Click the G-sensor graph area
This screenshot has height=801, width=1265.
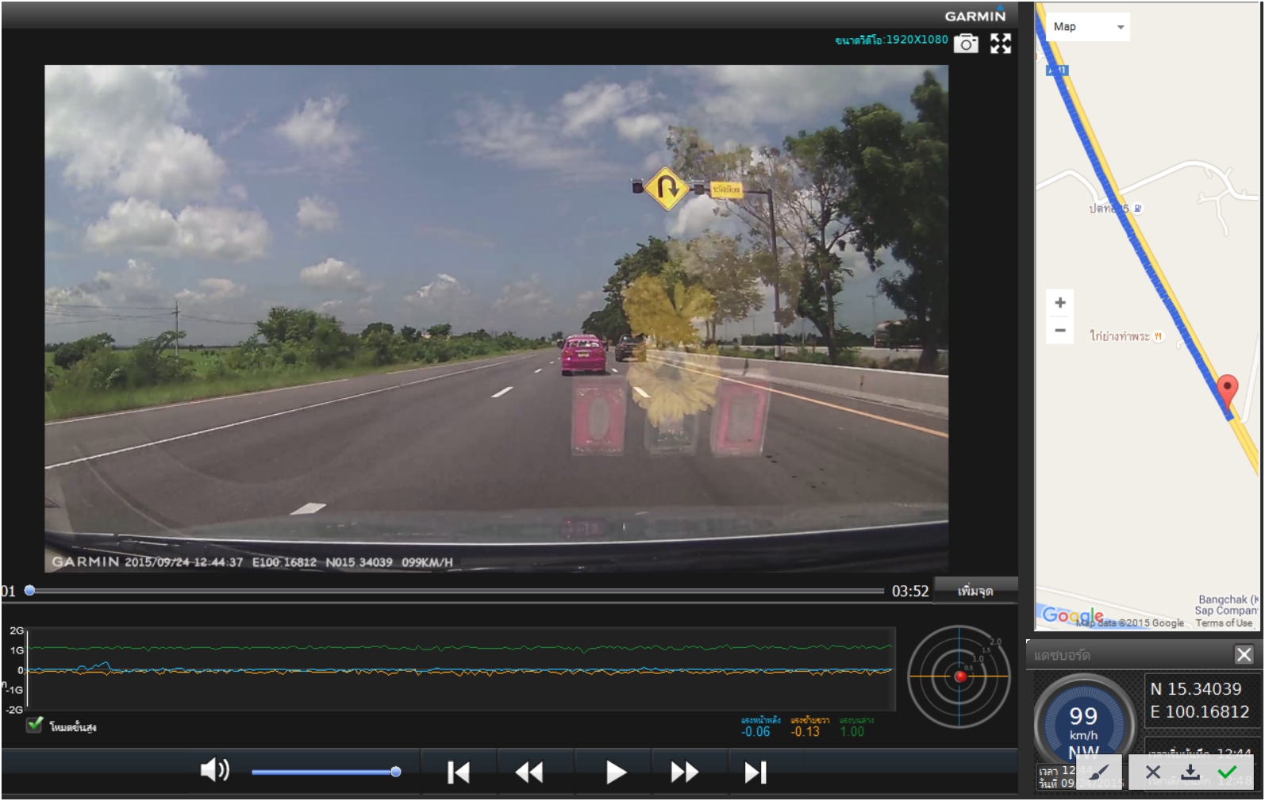461,670
